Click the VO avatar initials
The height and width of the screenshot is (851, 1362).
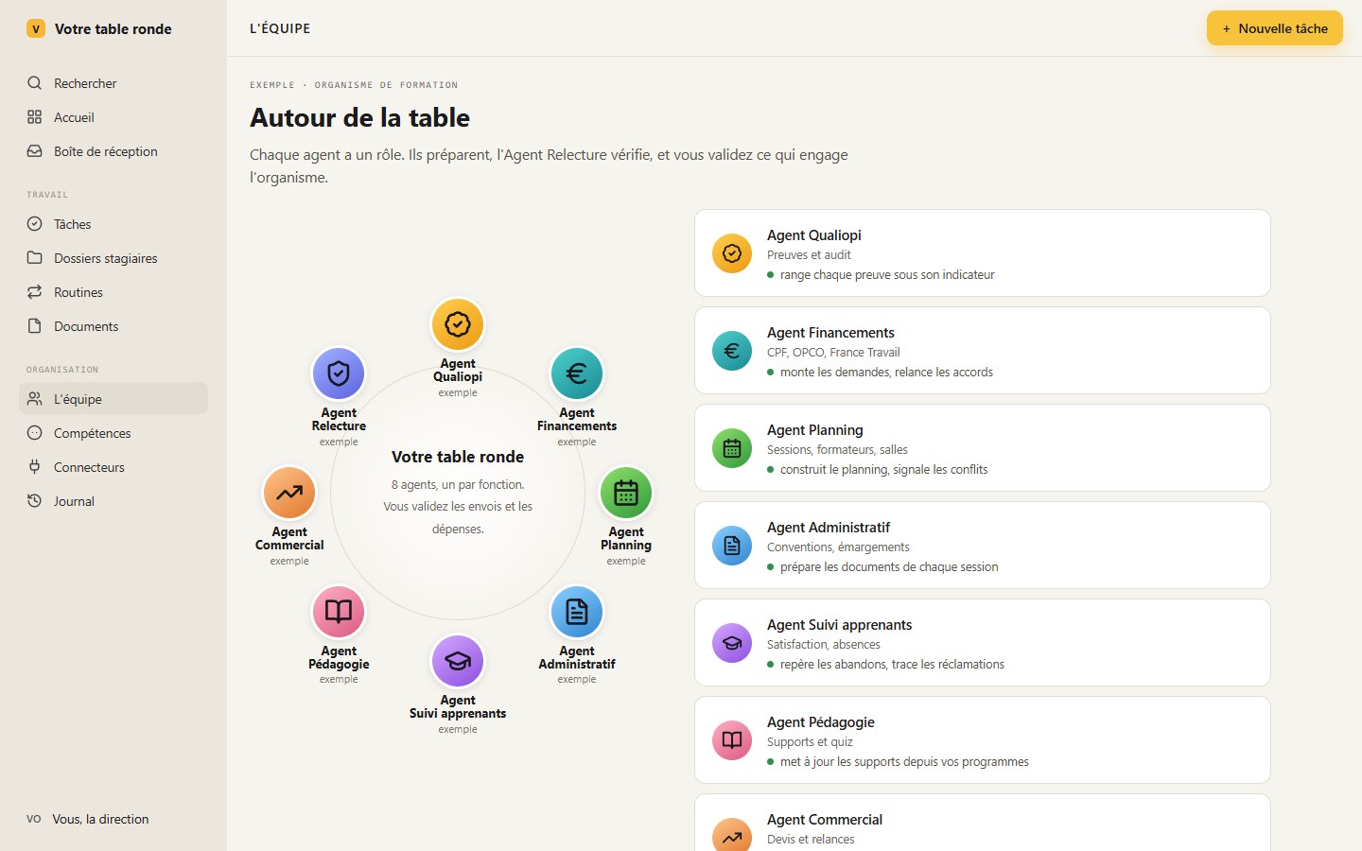[34, 819]
